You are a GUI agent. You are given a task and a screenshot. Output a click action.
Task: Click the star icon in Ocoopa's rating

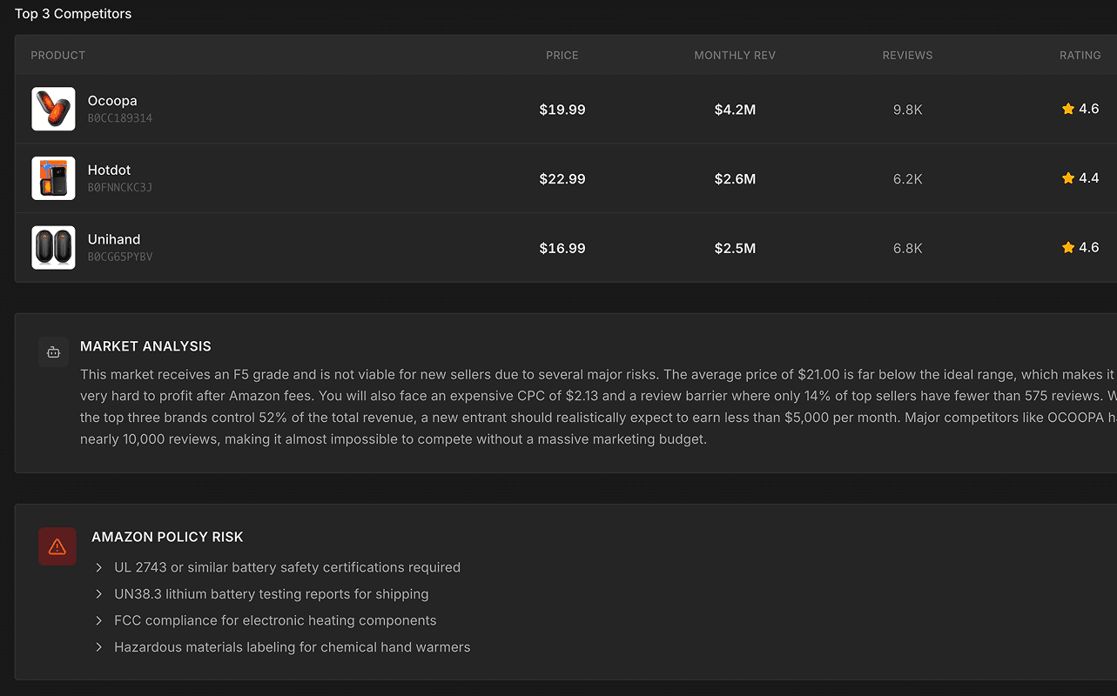pos(1068,109)
